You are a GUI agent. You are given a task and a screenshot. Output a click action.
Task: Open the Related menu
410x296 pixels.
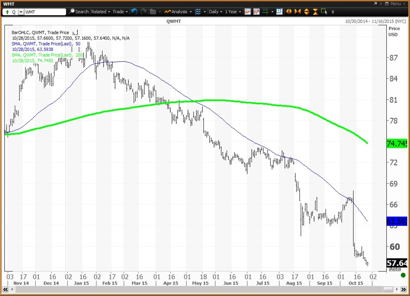(100, 12)
